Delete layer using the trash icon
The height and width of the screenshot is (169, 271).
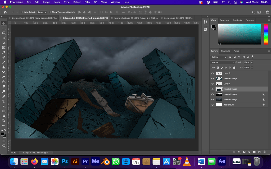264,152
